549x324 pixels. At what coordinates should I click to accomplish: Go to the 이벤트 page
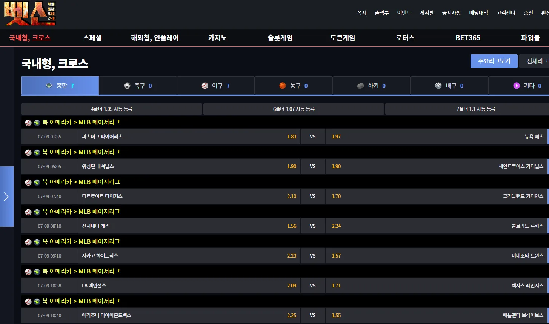click(x=404, y=13)
